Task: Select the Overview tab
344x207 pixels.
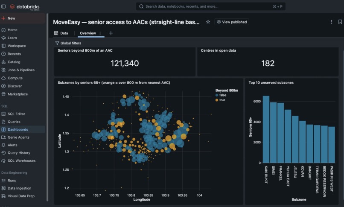Action: point(88,33)
